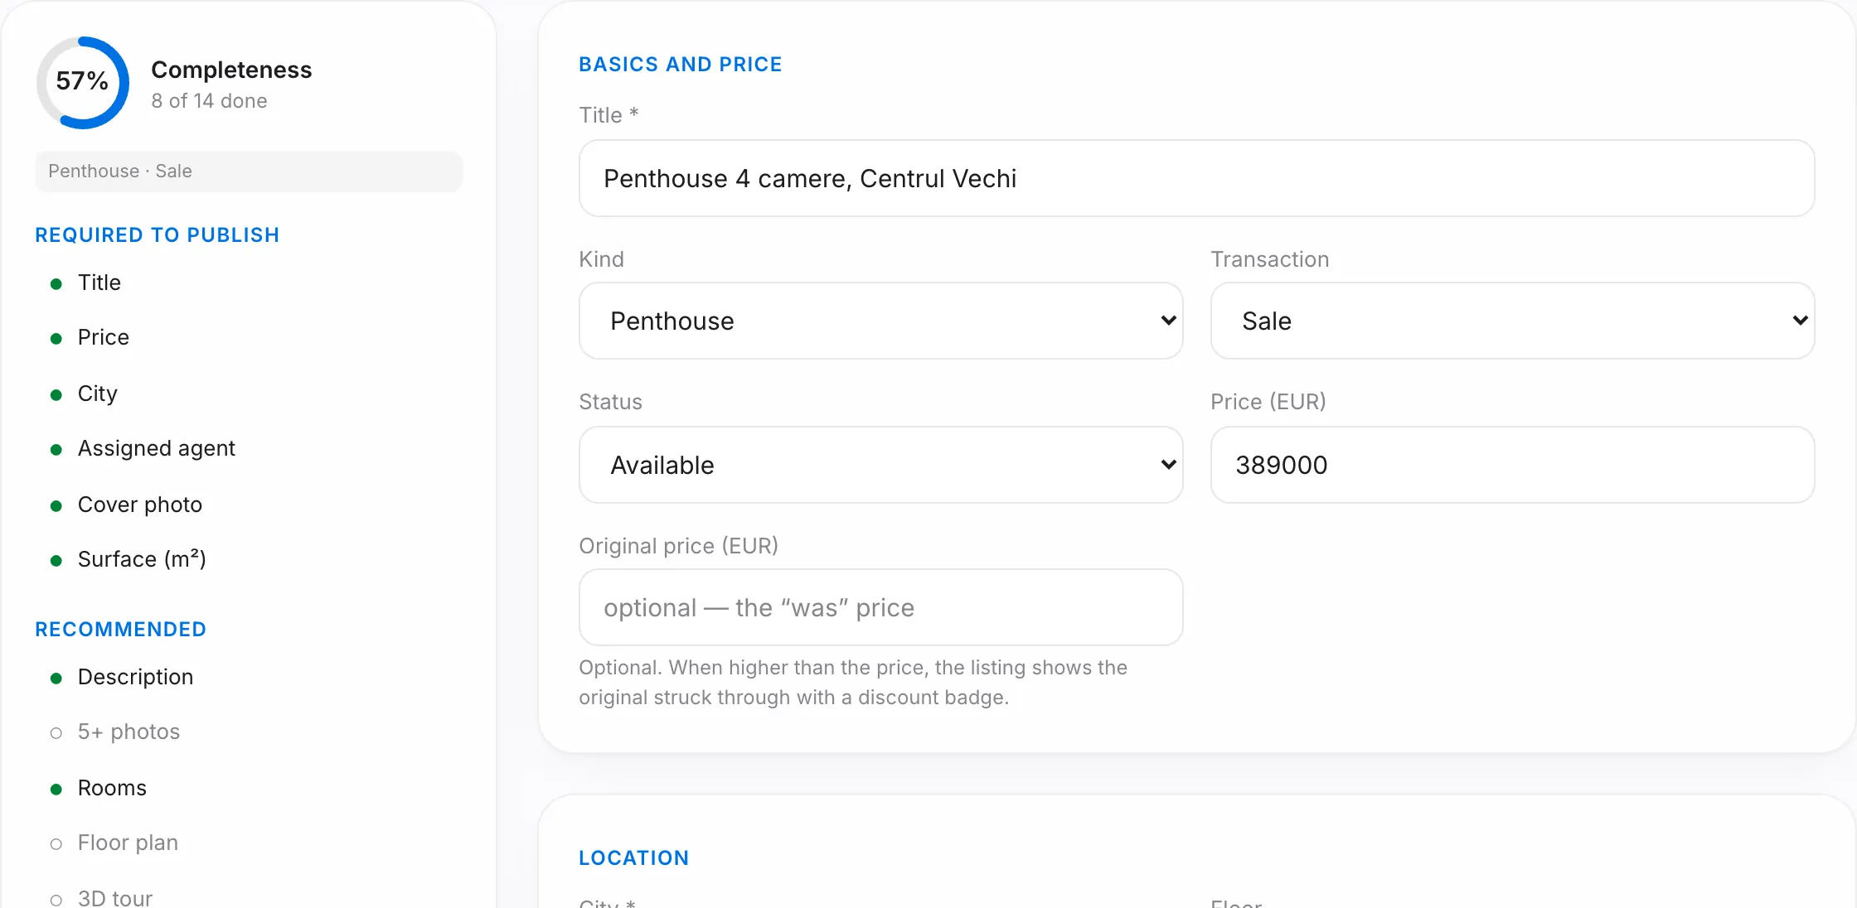Click the Original price (EUR) input

(x=880, y=607)
